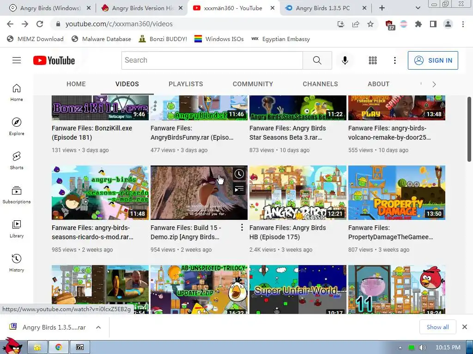473x354 pixels.
Task: Open YouTube settings three-dot menu
Action: point(394,60)
